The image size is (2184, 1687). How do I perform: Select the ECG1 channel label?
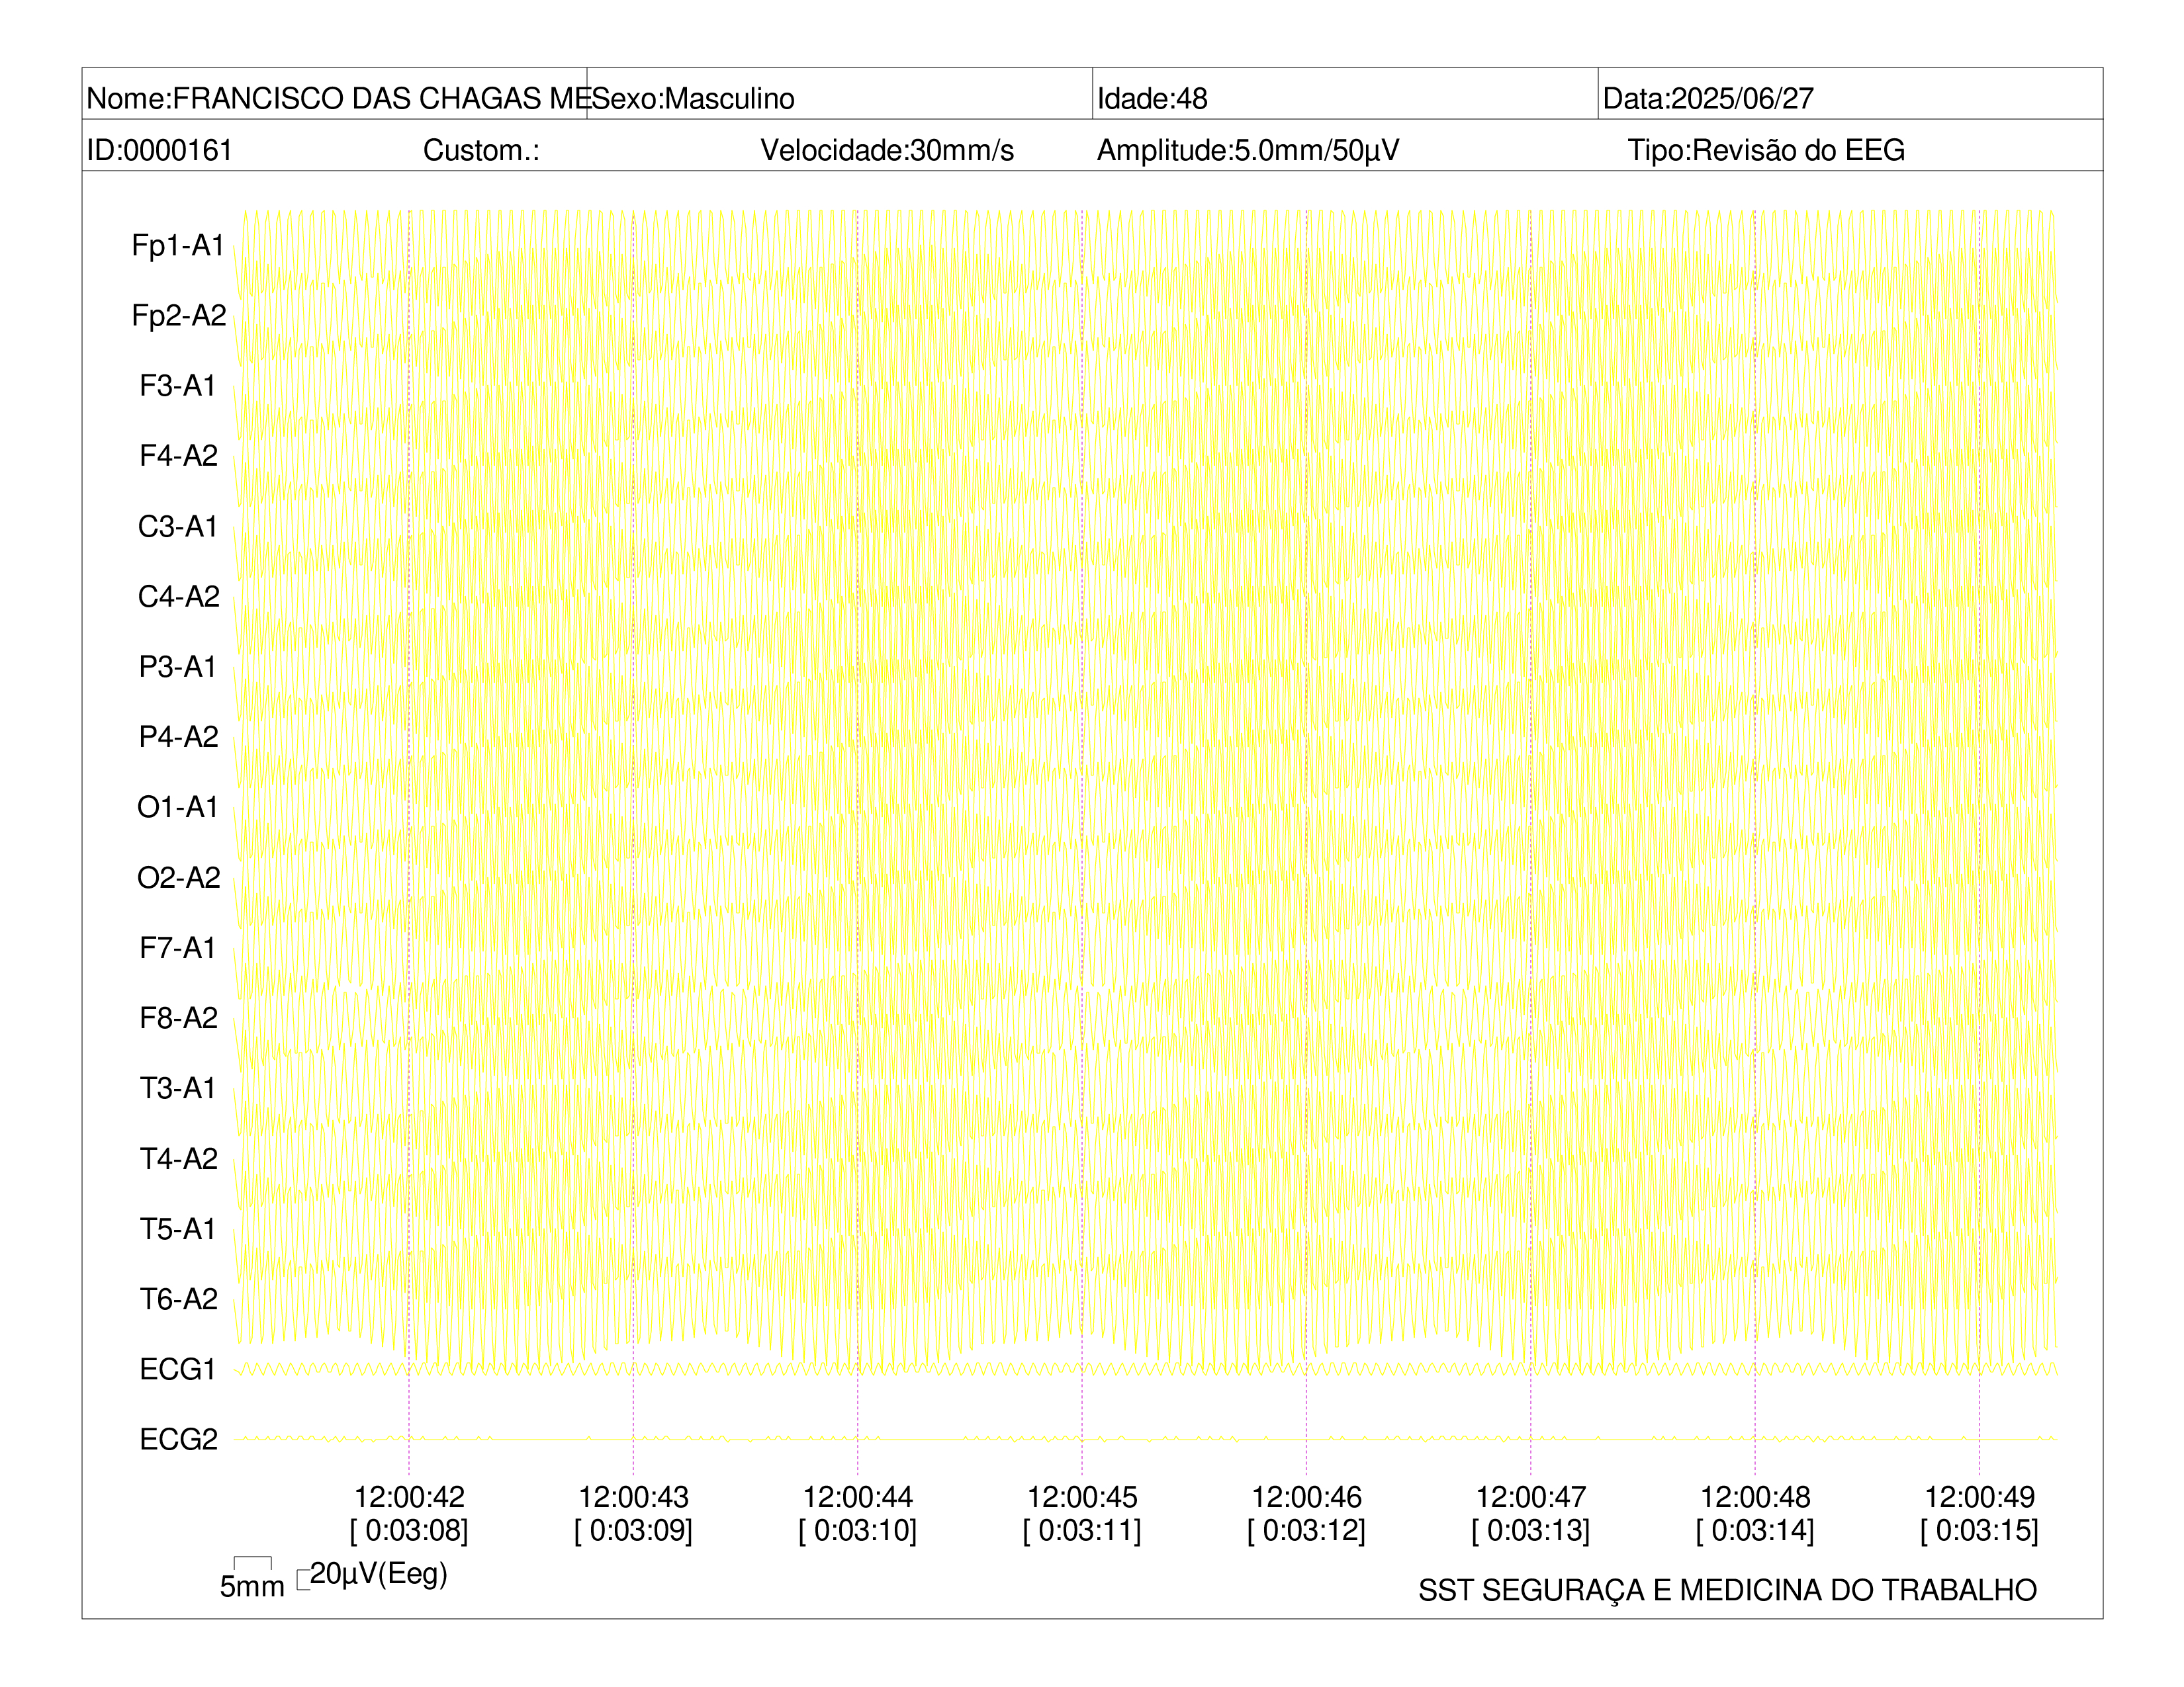[x=178, y=1369]
